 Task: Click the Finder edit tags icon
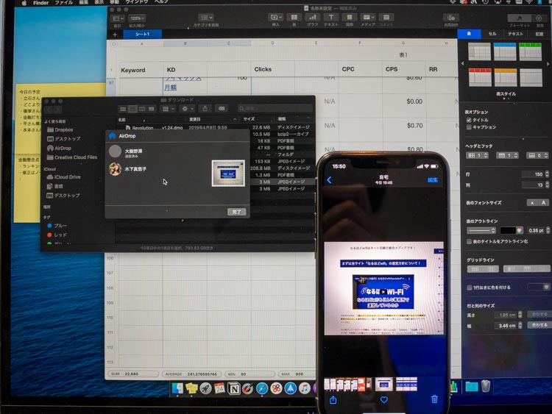point(222,109)
